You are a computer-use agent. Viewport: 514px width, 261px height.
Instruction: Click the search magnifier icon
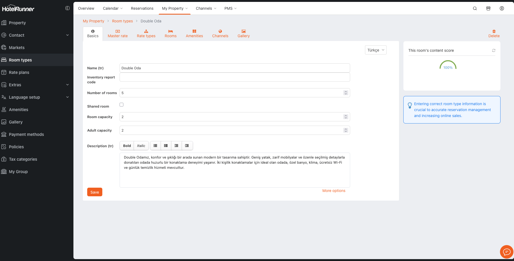475,8
